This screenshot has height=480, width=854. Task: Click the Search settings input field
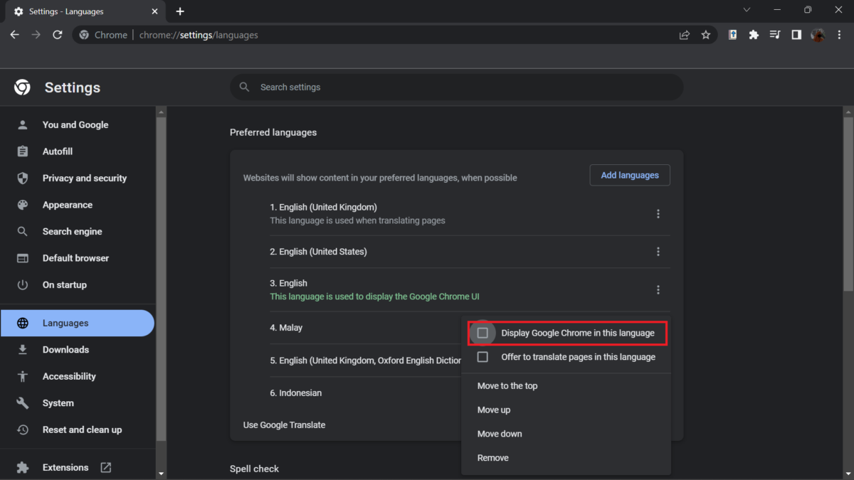455,87
